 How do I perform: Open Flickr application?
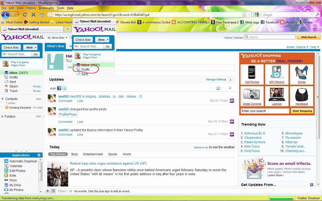coord(11,180)
